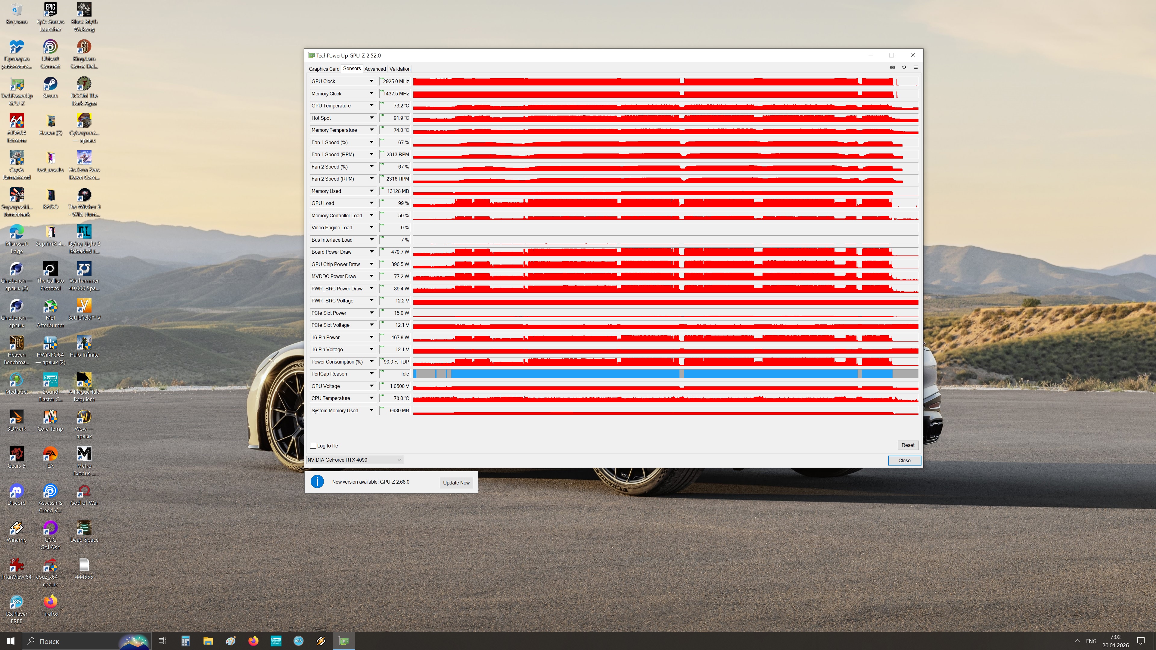The height and width of the screenshot is (650, 1156).
Task: Open the Validation tab
Action: click(399, 69)
